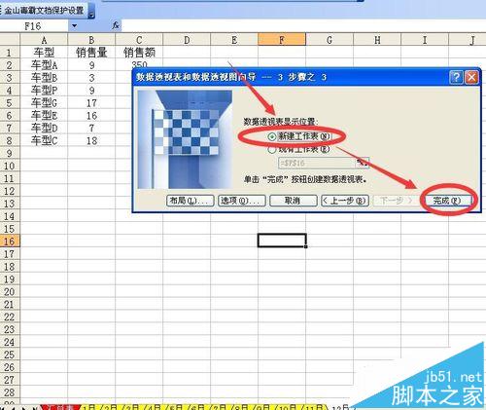Click cell 车型B

coord(44,78)
